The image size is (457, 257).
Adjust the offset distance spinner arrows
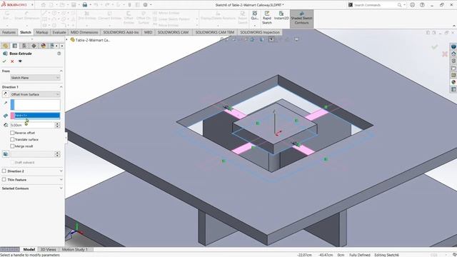click(x=57, y=125)
